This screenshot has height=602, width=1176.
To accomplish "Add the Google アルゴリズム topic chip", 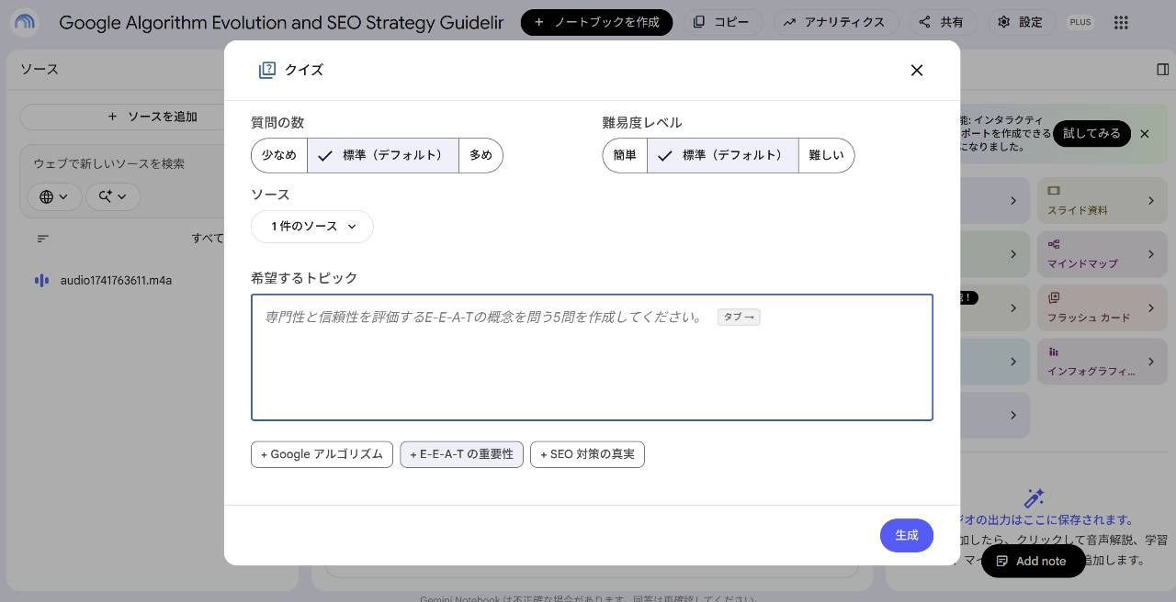I will click(322, 454).
